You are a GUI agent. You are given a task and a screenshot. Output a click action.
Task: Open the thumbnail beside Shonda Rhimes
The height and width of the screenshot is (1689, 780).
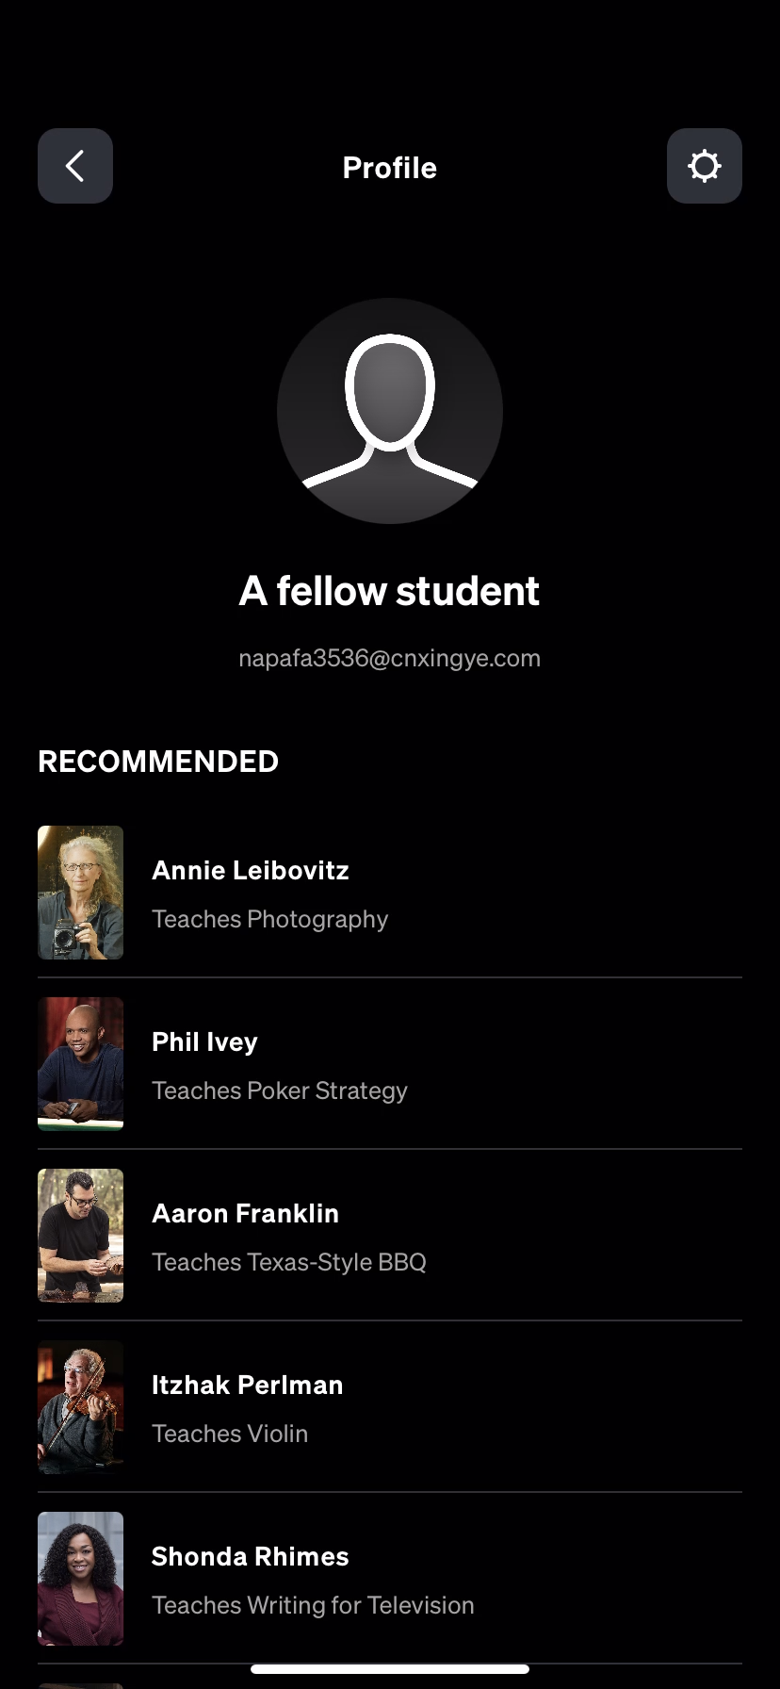[80, 1579]
